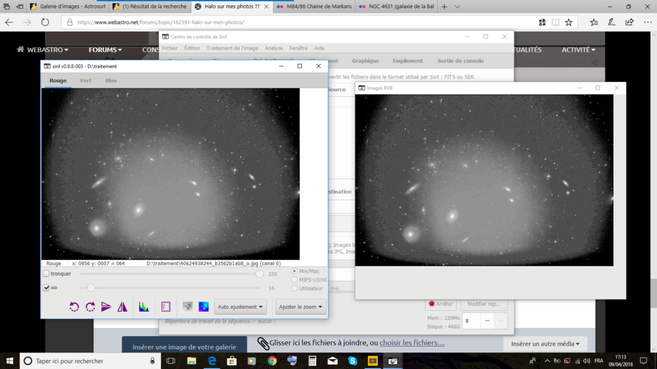Add page to favorites star
Screen dimensions: 657x369
[x=568, y=22]
